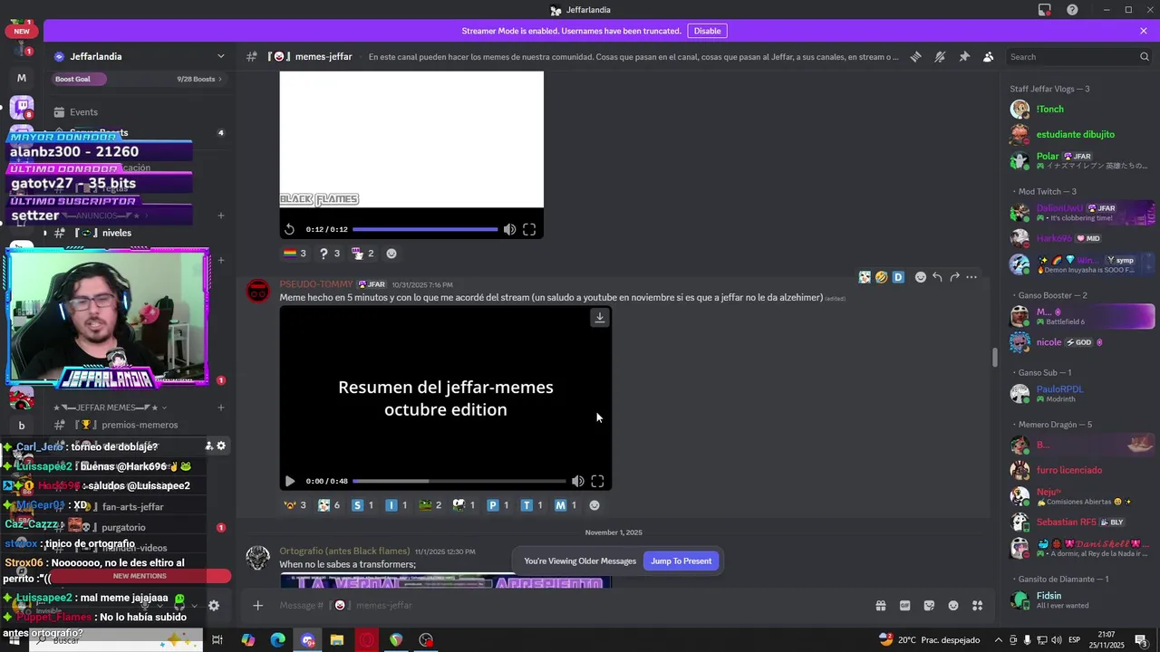Expand the Jeffarlandia server menu
This screenshot has height=652, width=1160.
point(220,56)
